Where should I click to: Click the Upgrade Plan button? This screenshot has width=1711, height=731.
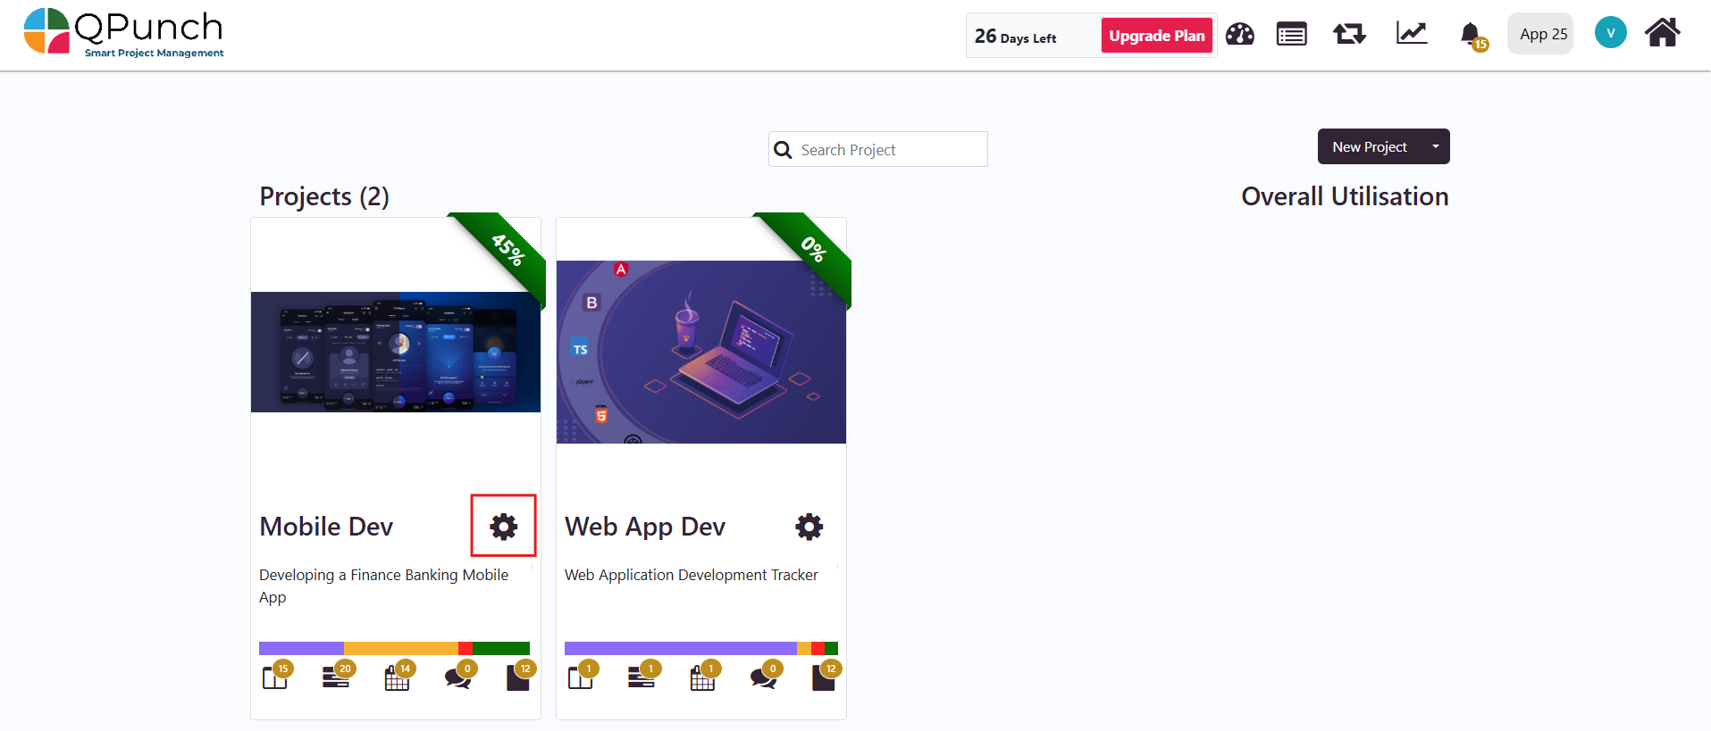tap(1156, 36)
